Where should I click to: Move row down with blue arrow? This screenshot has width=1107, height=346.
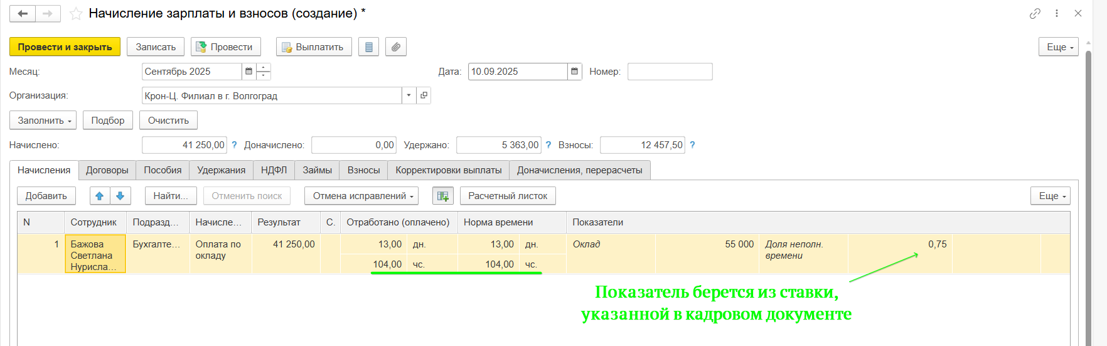120,196
